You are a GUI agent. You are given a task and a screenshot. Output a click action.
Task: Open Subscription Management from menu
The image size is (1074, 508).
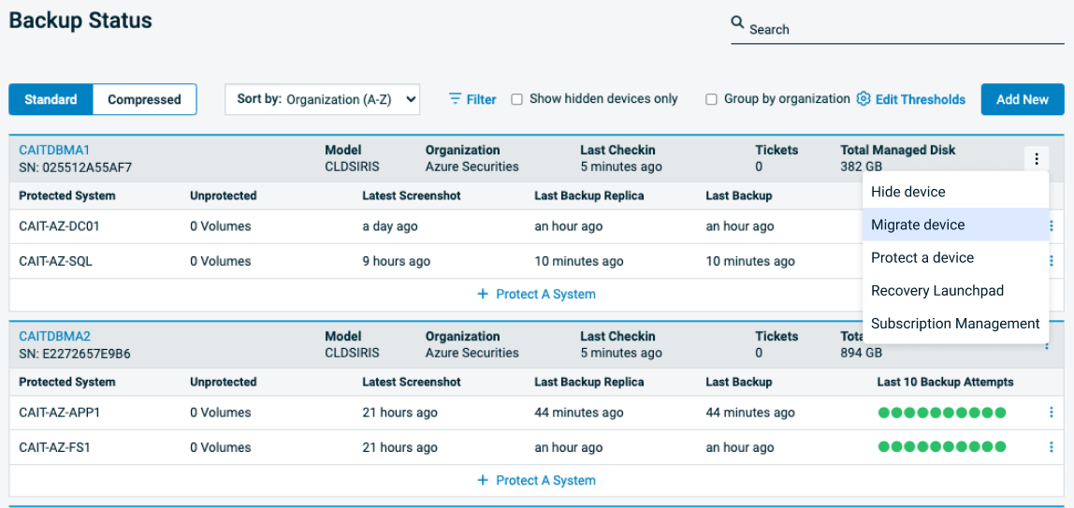coord(955,323)
